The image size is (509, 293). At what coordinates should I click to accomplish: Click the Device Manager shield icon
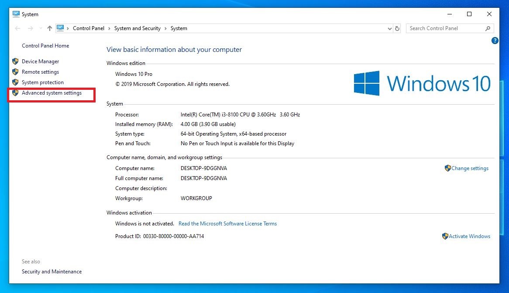pyautogui.click(x=15, y=61)
